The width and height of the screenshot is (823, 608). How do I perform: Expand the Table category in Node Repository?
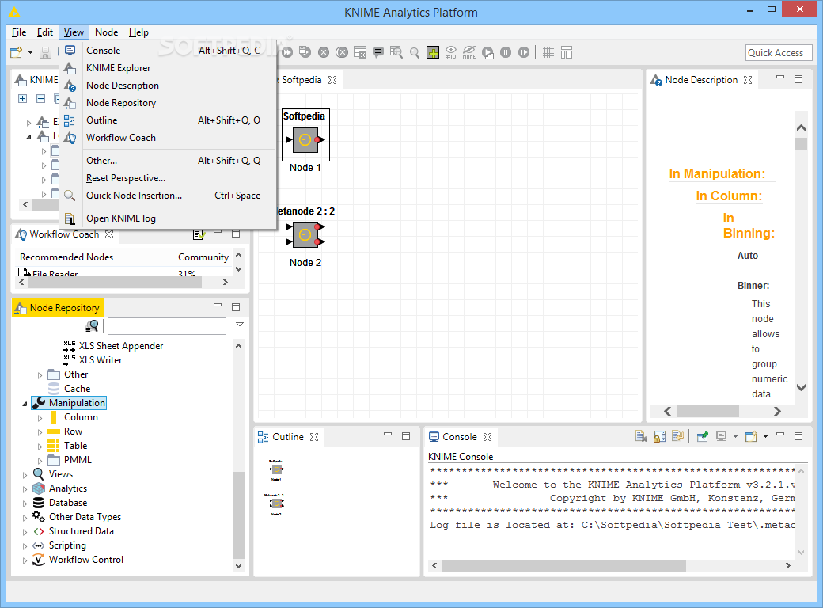pos(40,446)
